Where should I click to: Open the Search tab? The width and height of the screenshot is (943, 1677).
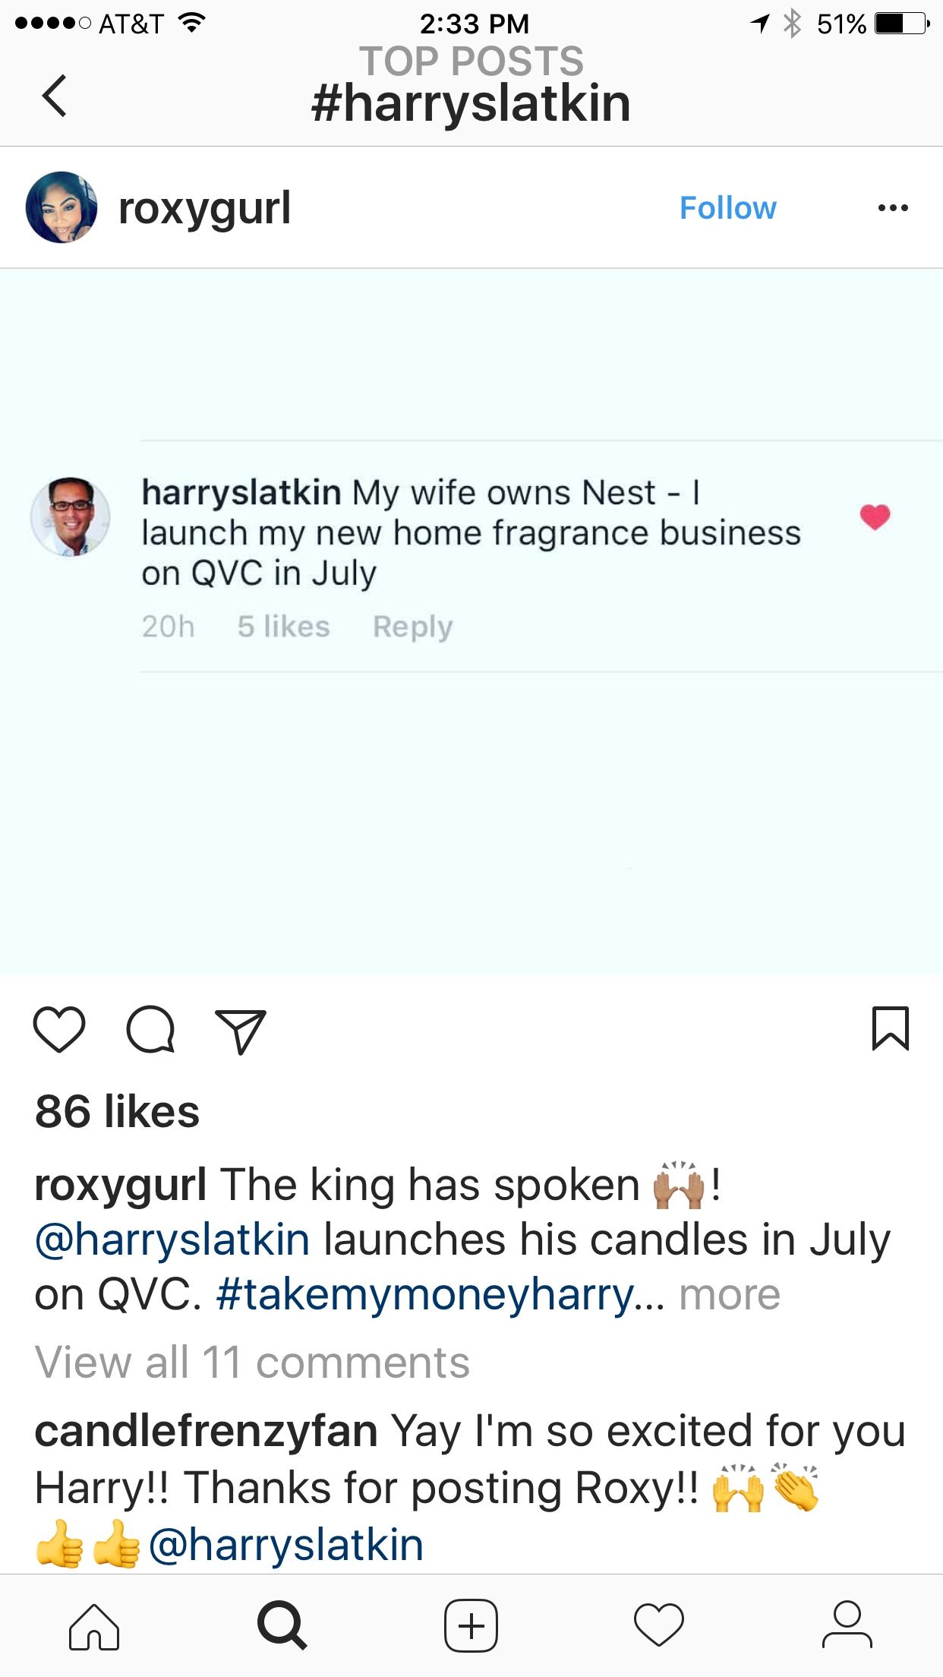[282, 1625]
